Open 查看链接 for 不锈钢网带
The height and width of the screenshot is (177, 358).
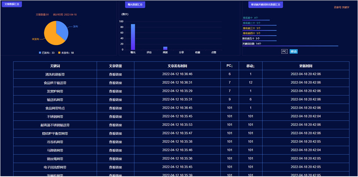pos(115,116)
